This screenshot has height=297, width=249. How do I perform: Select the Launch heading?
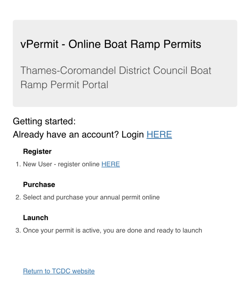pyautogui.click(x=36, y=218)
